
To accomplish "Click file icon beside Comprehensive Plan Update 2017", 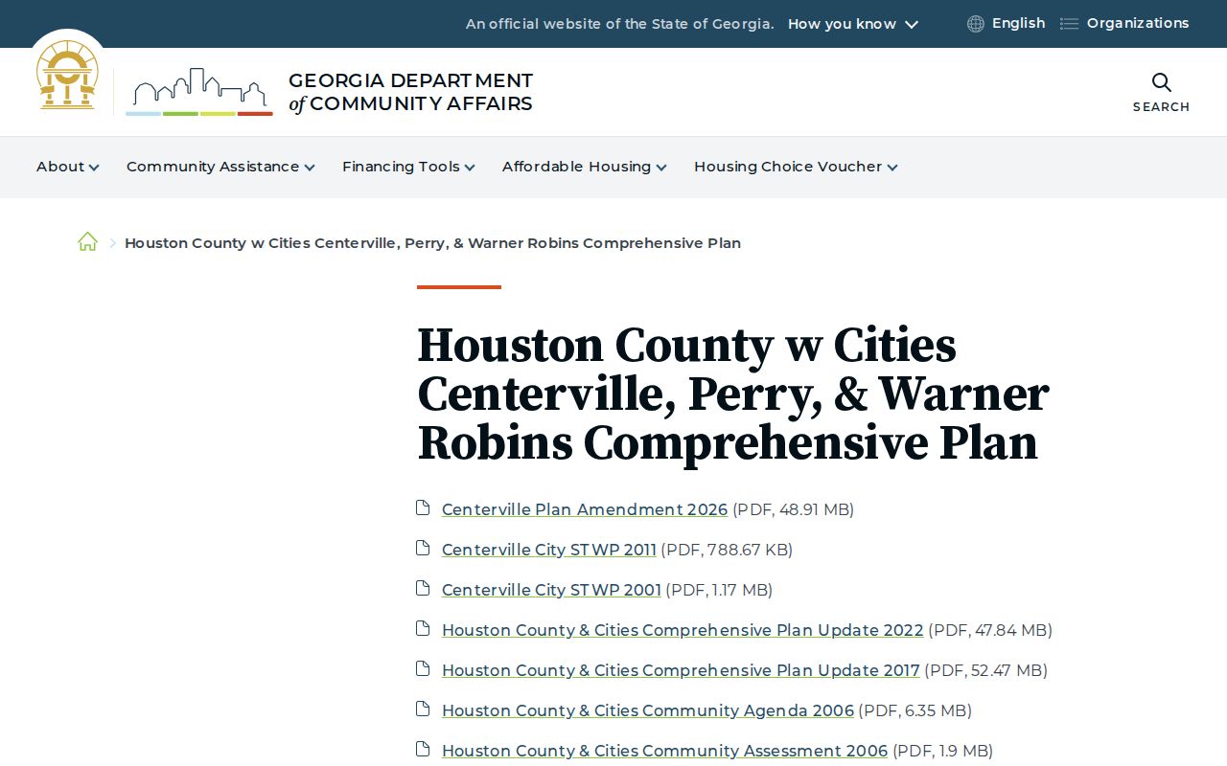I will (x=423, y=668).
